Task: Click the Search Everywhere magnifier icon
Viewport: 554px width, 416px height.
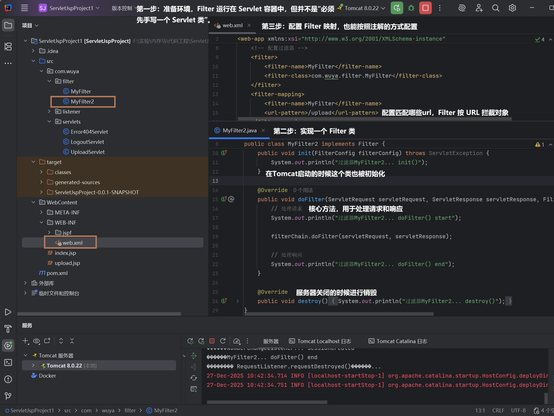Action: 495,8
